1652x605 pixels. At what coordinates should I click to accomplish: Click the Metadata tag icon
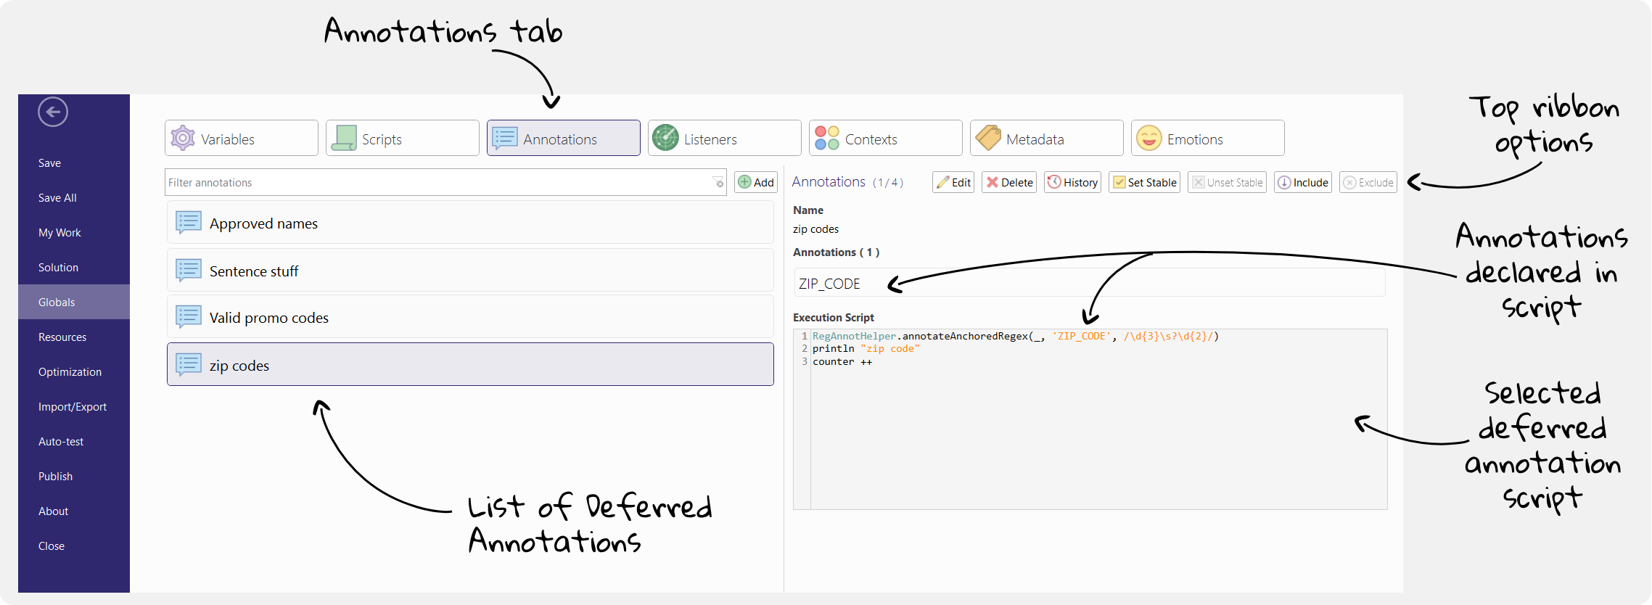click(988, 138)
